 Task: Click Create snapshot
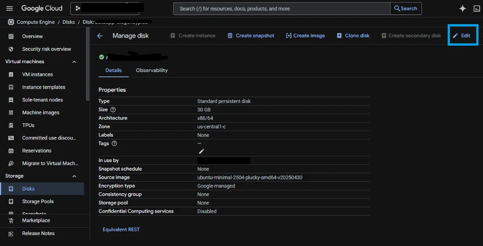click(251, 36)
